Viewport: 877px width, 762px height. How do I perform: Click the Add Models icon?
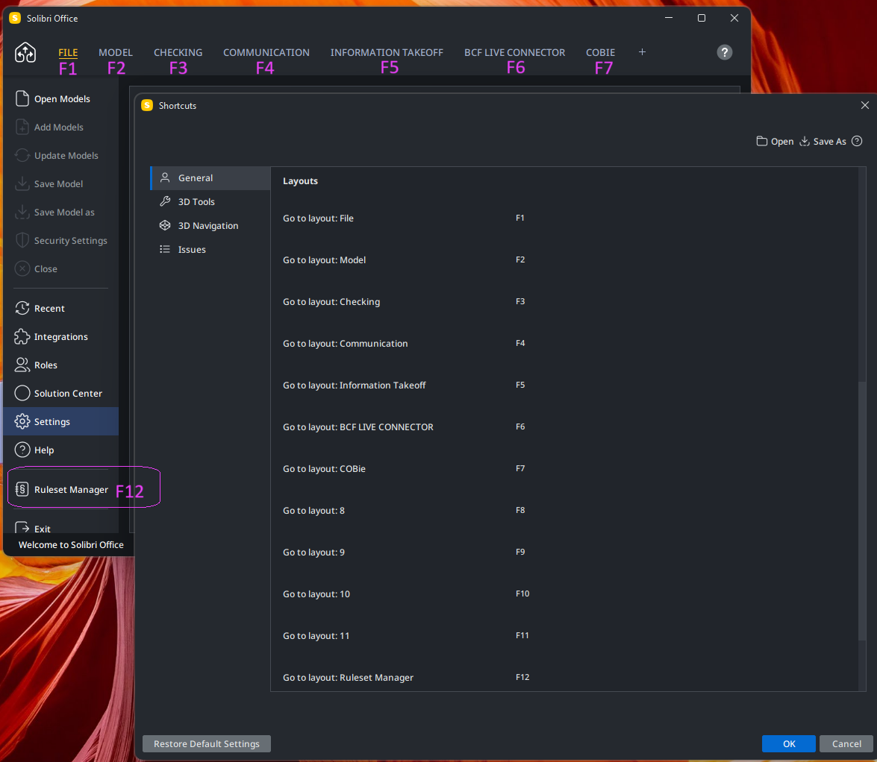click(x=22, y=127)
